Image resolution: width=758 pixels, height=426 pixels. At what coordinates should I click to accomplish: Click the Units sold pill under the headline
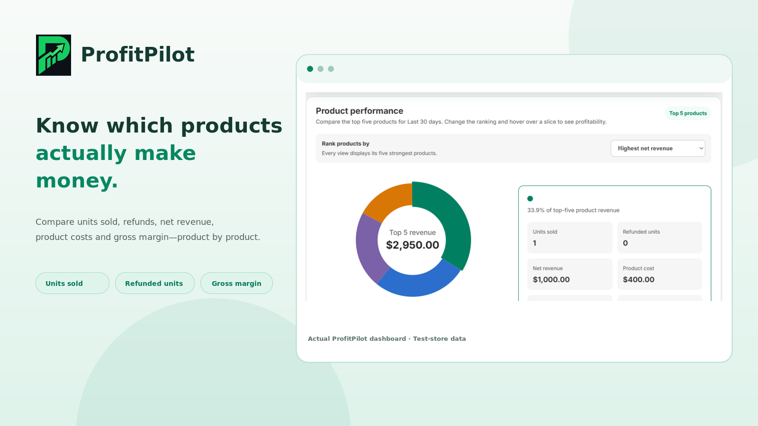(x=72, y=283)
